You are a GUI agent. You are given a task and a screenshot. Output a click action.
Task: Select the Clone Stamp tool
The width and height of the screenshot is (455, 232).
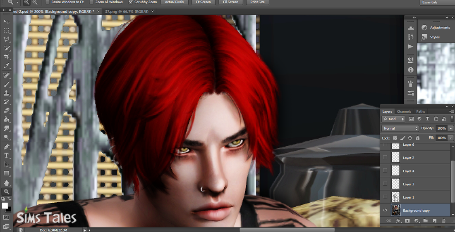point(6,93)
